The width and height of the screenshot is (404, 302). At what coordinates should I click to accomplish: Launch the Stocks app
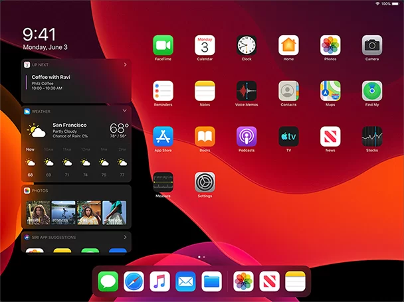(372, 137)
